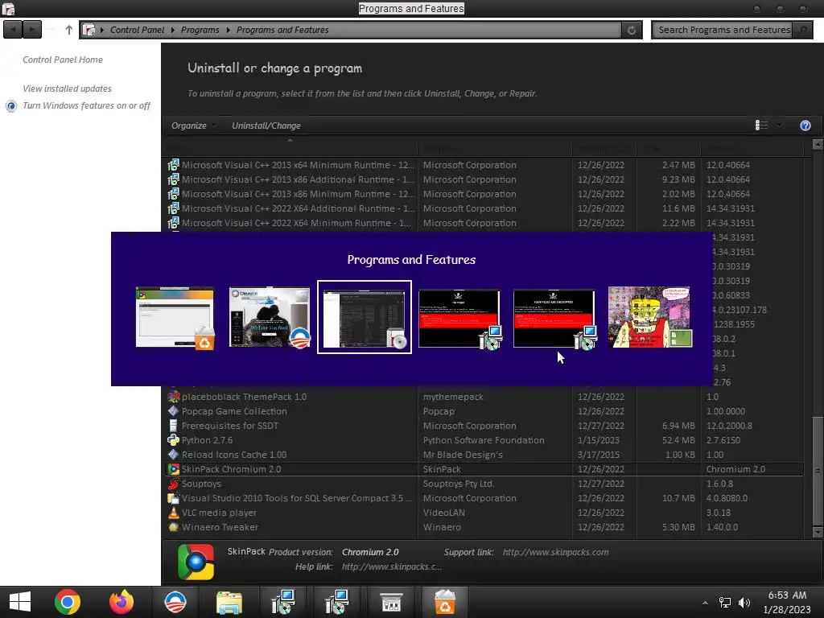Select VLC media player entry
This screenshot has height=618, width=824.
point(484,513)
